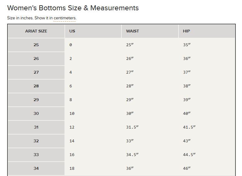242x176 pixels.
Task: Click US size 18 cell
Action: [x=93, y=169]
